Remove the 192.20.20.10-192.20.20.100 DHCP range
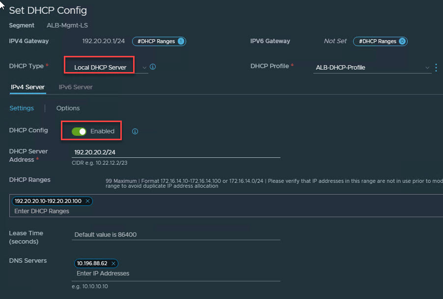 (87, 201)
